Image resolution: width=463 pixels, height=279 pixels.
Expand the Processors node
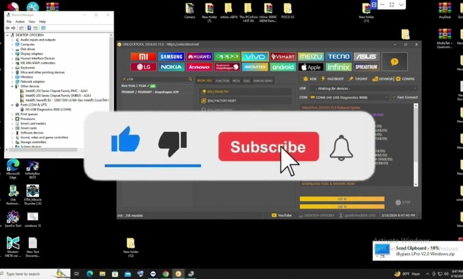12,119
